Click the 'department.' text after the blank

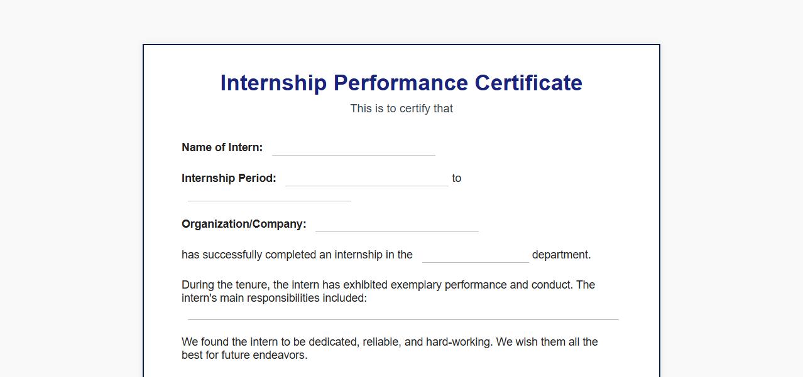[561, 255]
